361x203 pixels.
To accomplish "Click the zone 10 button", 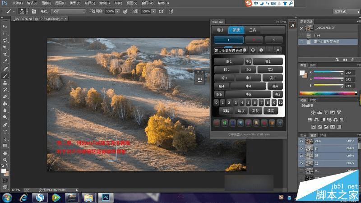I will tap(280, 103).
